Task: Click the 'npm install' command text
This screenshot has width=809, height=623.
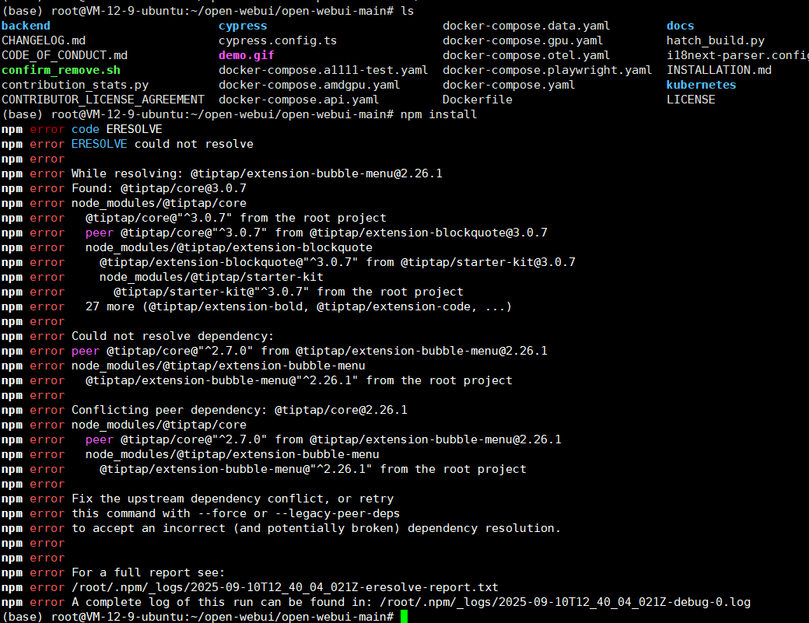Action: coord(439,114)
